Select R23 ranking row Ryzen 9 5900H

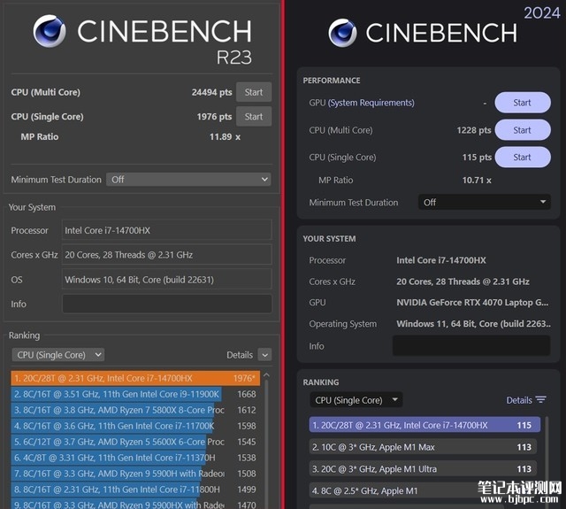click(x=135, y=474)
